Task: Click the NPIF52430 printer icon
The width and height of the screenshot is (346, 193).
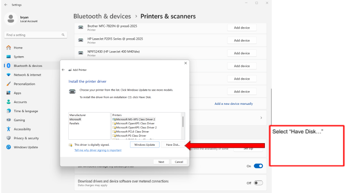Action: (81, 53)
